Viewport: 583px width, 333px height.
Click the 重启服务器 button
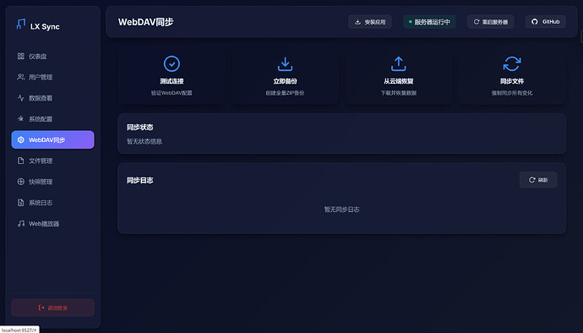491,22
